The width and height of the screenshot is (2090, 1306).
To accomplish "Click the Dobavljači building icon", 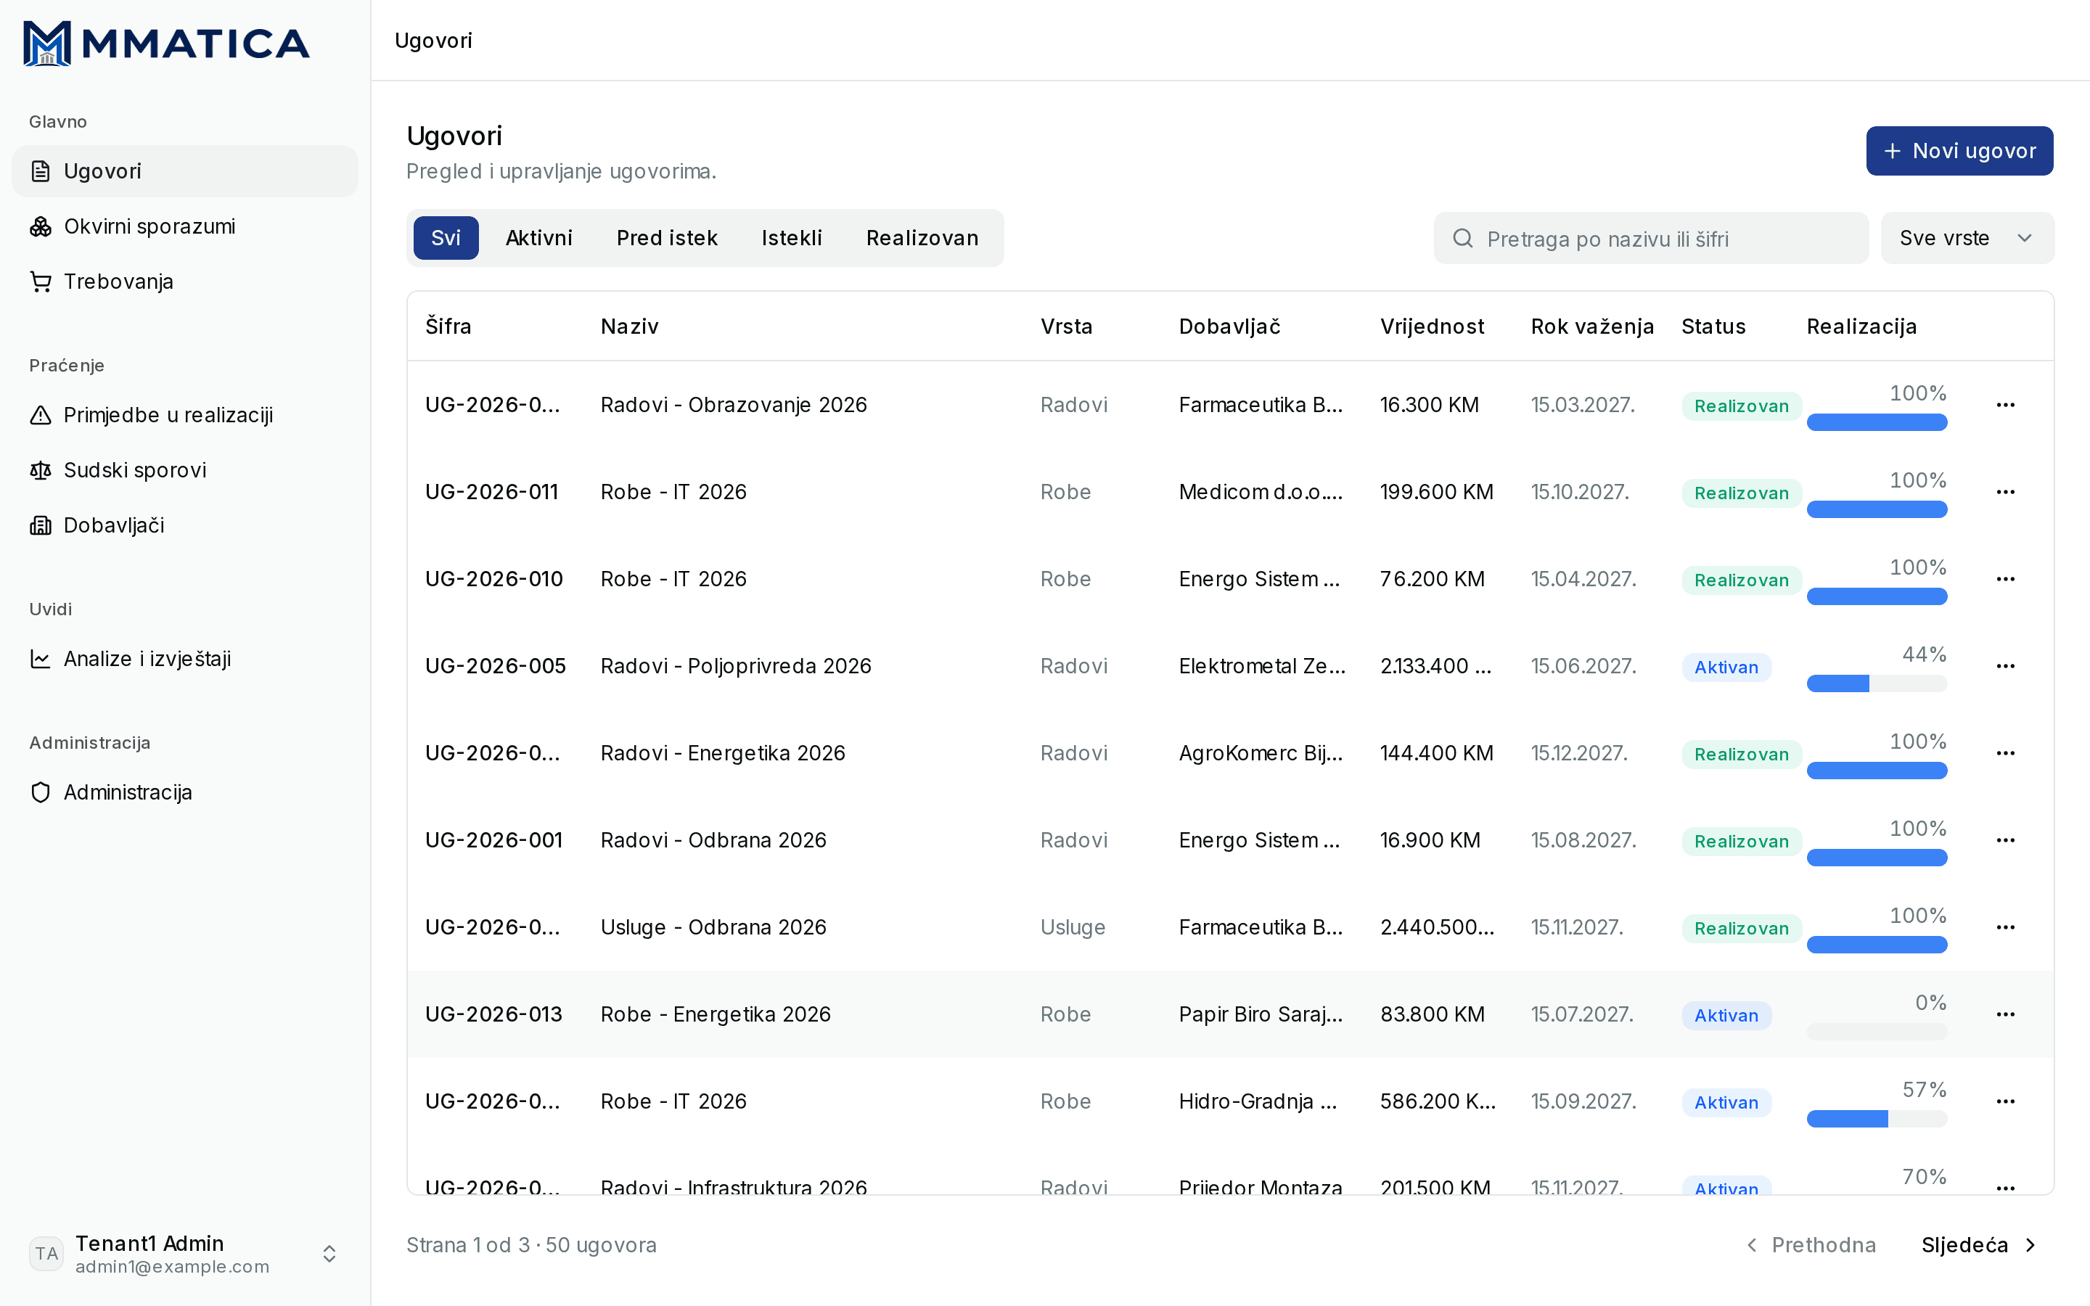I will tap(41, 525).
